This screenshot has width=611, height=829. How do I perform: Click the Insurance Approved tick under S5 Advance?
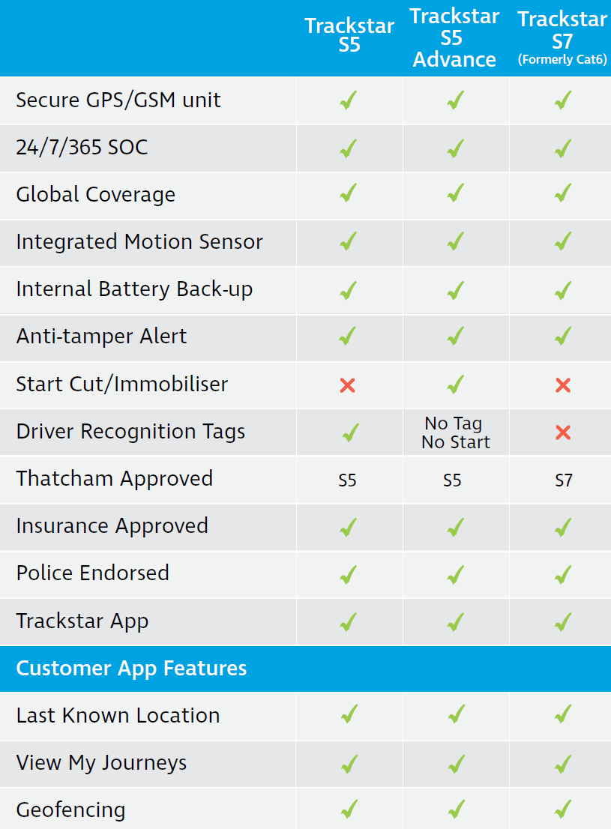pos(455,527)
